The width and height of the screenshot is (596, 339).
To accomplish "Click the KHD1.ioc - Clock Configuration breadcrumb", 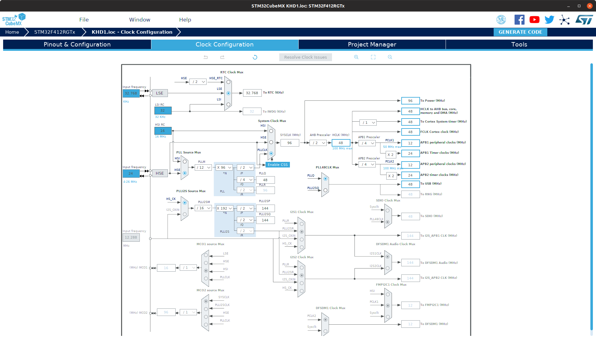I will pyautogui.click(x=132, y=32).
